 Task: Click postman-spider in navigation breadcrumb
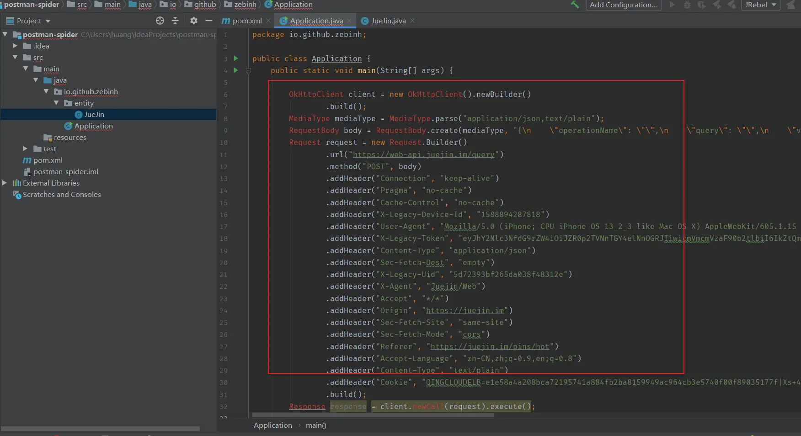coord(32,5)
